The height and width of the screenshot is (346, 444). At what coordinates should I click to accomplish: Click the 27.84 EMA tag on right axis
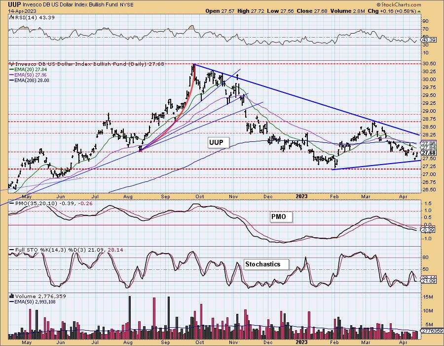(429, 148)
